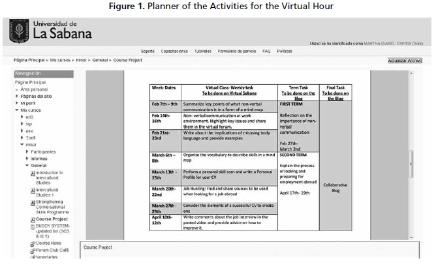Open the Intercultural Studies 1 resource icon
Viewport: 436px width, 265px height.
(33, 190)
